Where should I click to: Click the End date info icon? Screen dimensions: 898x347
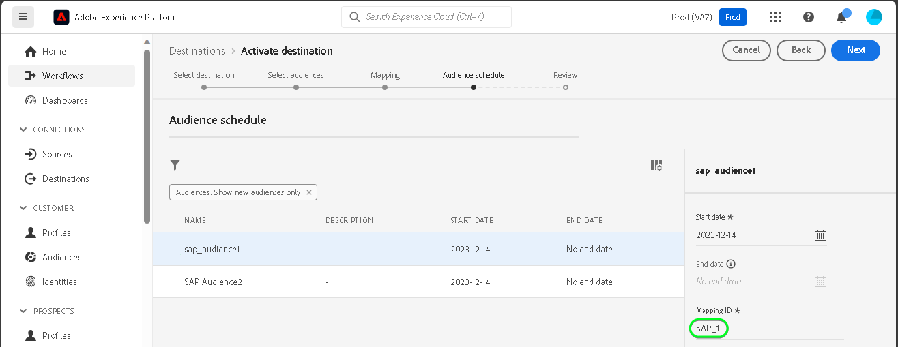[731, 264]
